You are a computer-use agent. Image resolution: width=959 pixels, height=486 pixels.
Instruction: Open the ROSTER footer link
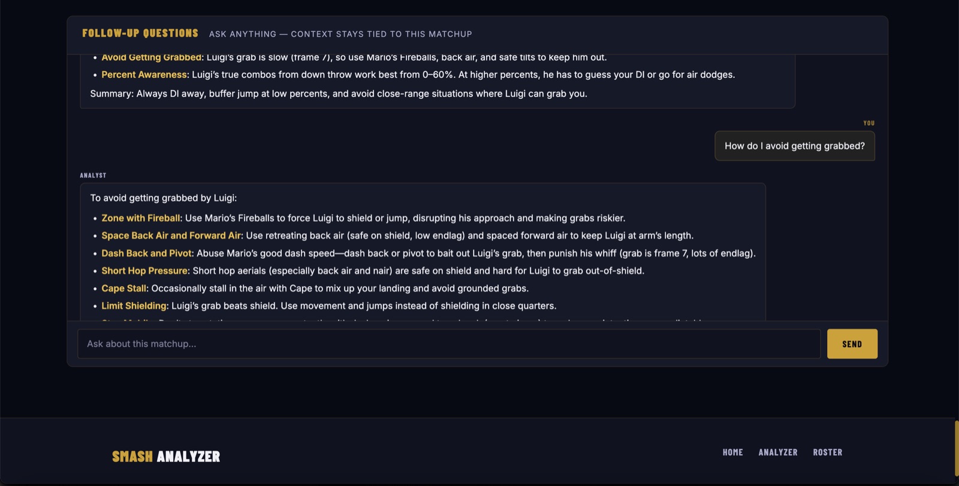click(x=828, y=452)
